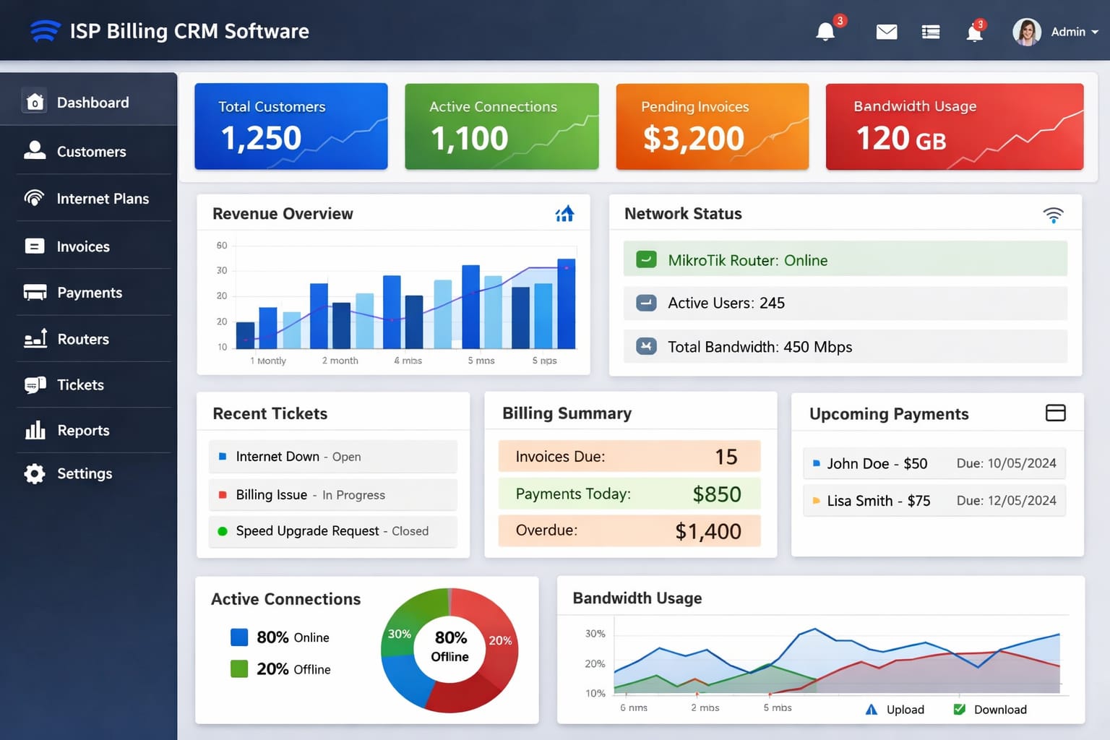Open notifications bell with badge near mail
Viewport: 1110px width, 740px height.
click(826, 31)
